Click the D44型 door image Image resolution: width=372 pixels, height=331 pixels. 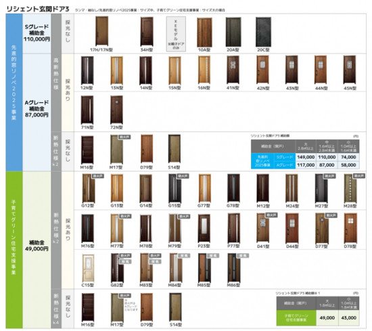(292, 228)
